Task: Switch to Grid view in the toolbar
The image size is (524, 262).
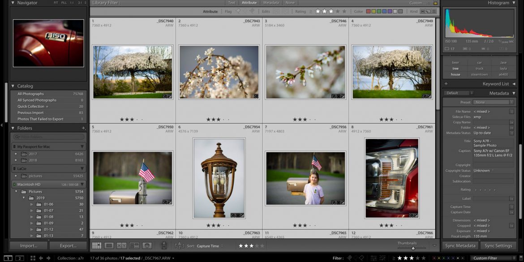Action: pos(97,245)
